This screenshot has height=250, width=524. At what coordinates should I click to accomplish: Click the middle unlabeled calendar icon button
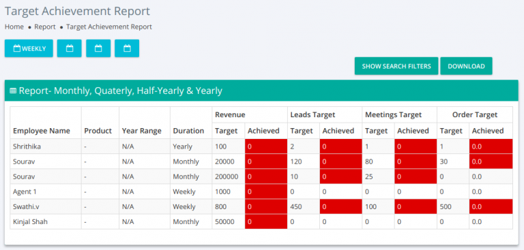pos(98,48)
